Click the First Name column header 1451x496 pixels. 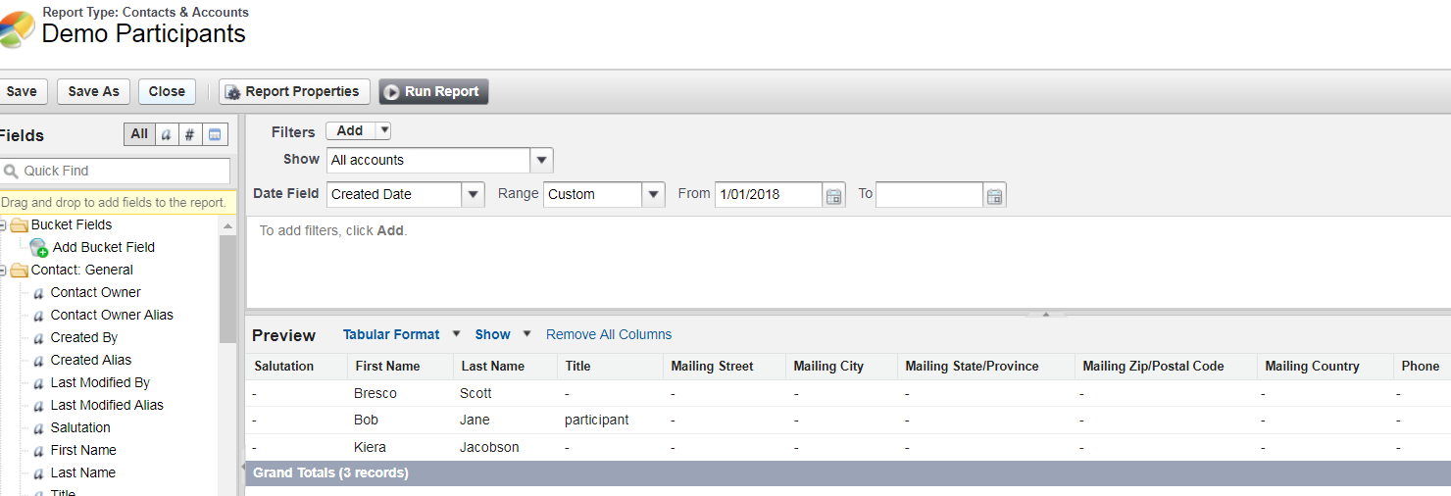coord(400,367)
